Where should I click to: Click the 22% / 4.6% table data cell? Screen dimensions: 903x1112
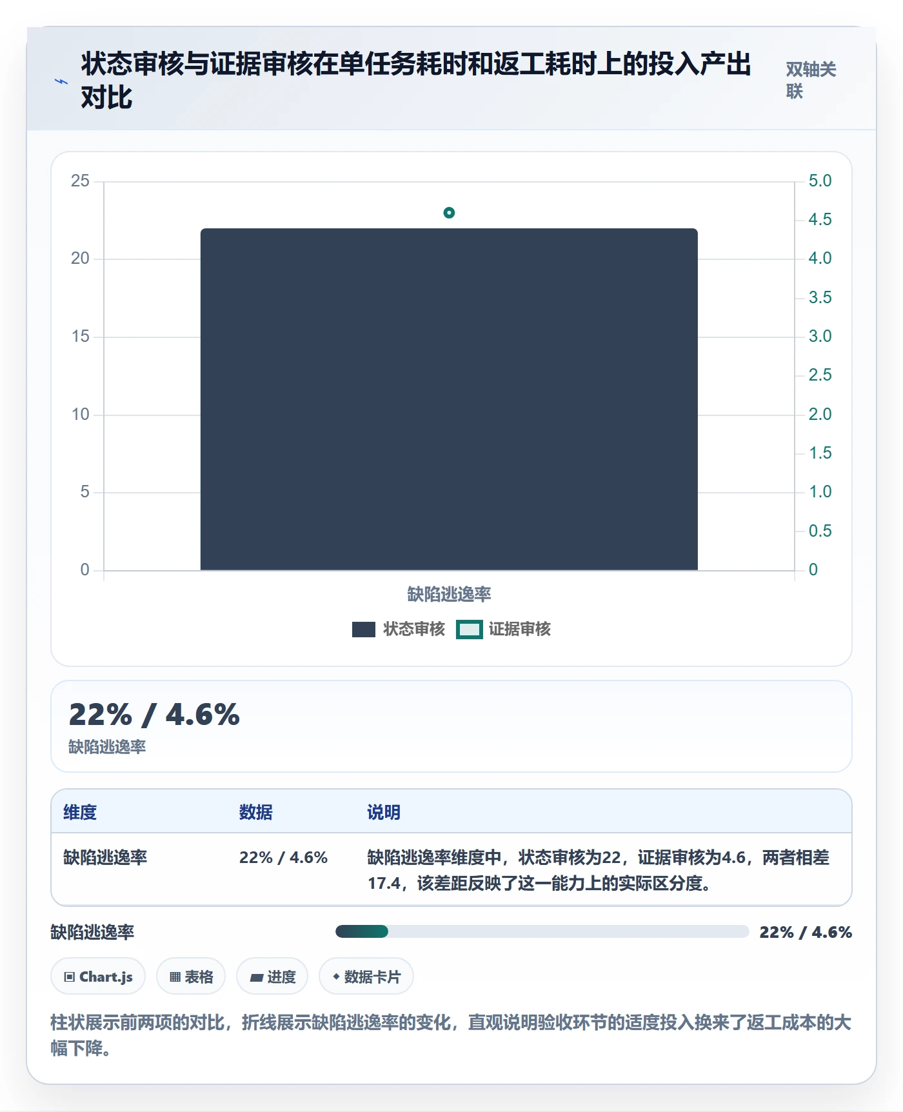[283, 857]
